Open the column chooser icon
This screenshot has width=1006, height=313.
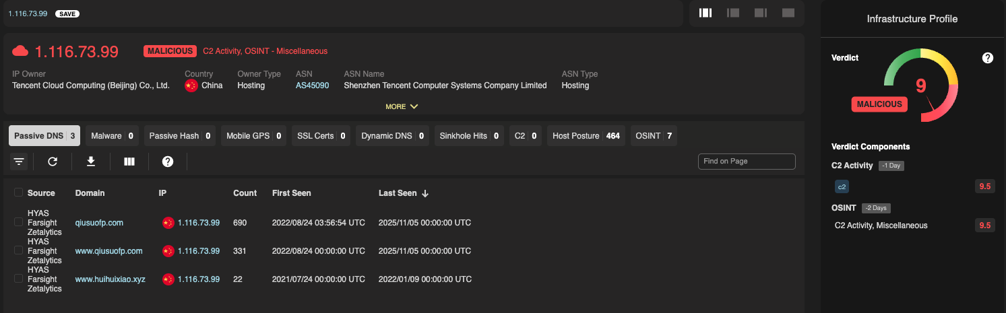[129, 162]
